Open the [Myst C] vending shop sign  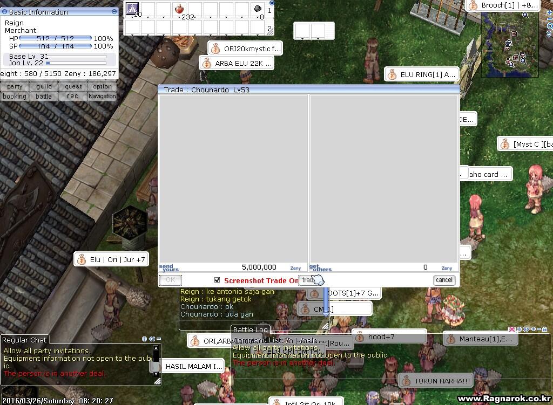coord(525,144)
